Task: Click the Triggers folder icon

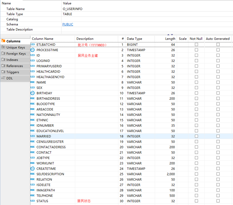Action: coord(3,72)
